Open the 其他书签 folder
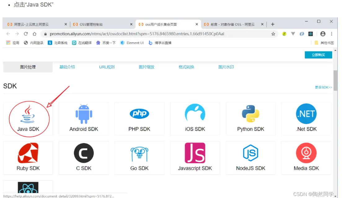Image resolution: width=342 pixels, height=198 pixels. coord(324,43)
